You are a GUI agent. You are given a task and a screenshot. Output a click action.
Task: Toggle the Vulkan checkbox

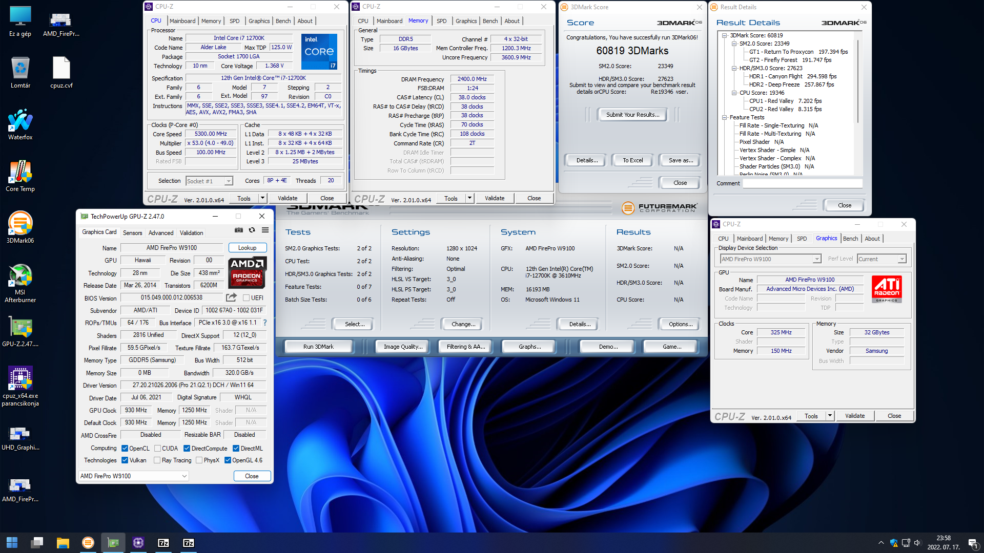[125, 460]
